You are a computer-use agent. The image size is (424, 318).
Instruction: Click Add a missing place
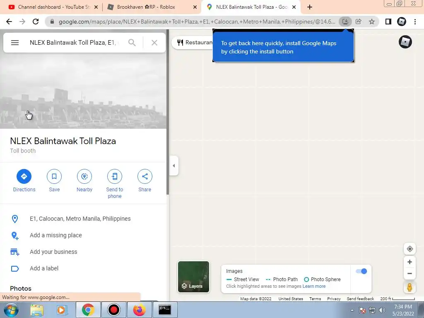(56, 235)
